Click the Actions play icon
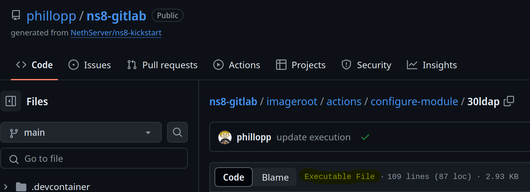530x192 pixels. pyautogui.click(x=218, y=65)
